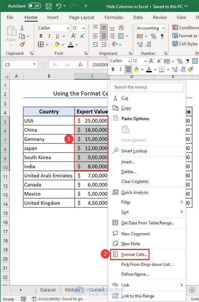
Task: Click the Orientation text angle icon
Action: click(115, 44)
